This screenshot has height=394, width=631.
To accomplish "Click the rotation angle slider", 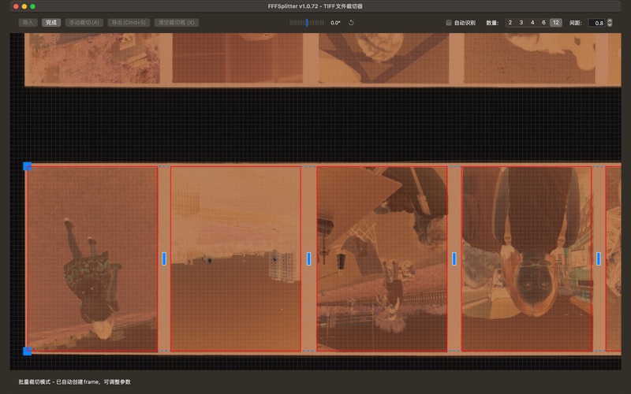I will 307,23.
